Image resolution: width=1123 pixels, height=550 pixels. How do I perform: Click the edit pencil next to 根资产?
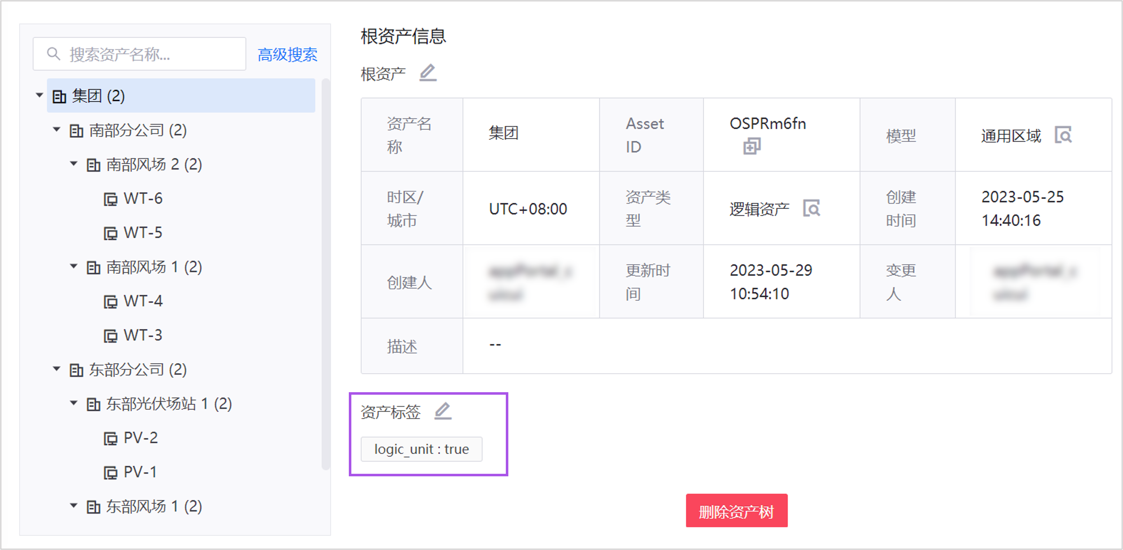coord(428,73)
